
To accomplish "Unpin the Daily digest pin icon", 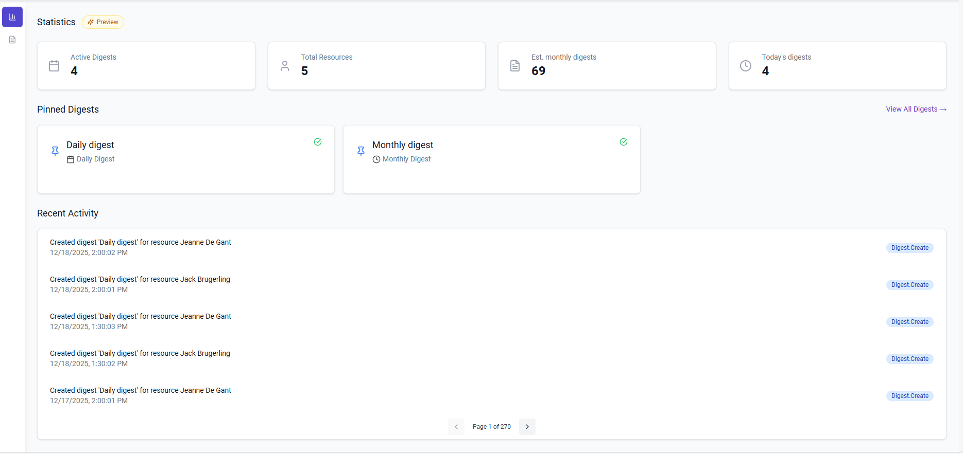I will pyautogui.click(x=55, y=151).
